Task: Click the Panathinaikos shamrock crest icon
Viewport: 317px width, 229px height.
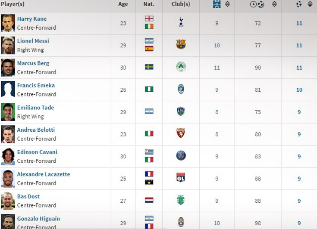Action: (181, 67)
